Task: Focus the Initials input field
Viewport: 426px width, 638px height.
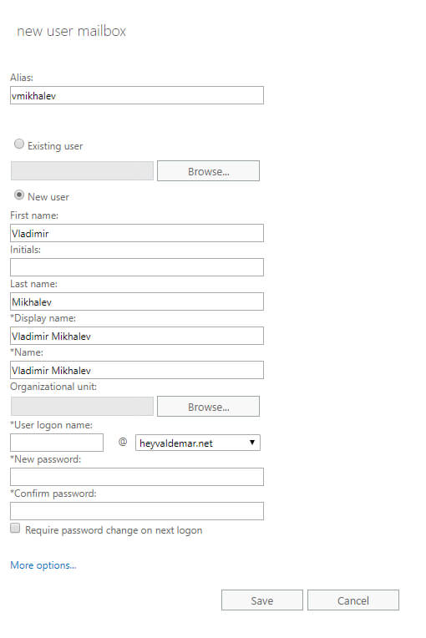Action: click(x=137, y=267)
